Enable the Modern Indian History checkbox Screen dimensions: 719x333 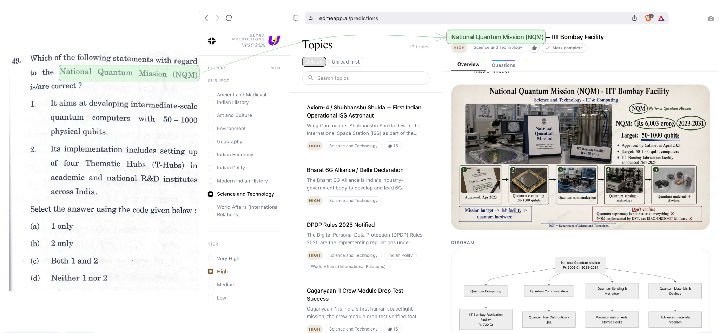tap(211, 181)
